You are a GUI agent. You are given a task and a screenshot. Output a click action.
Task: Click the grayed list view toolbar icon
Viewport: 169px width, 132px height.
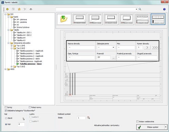coord(13,9)
